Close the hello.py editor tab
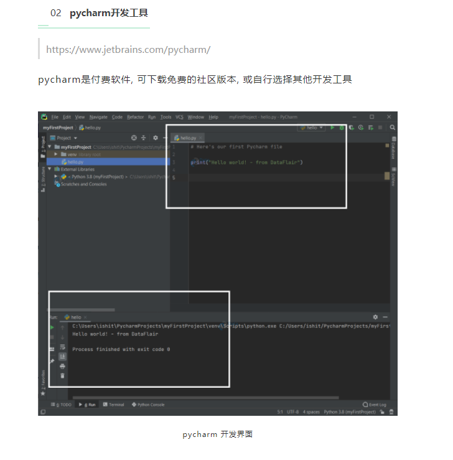Image resolution: width=453 pixels, height=460 pixels. coord(200,138)
